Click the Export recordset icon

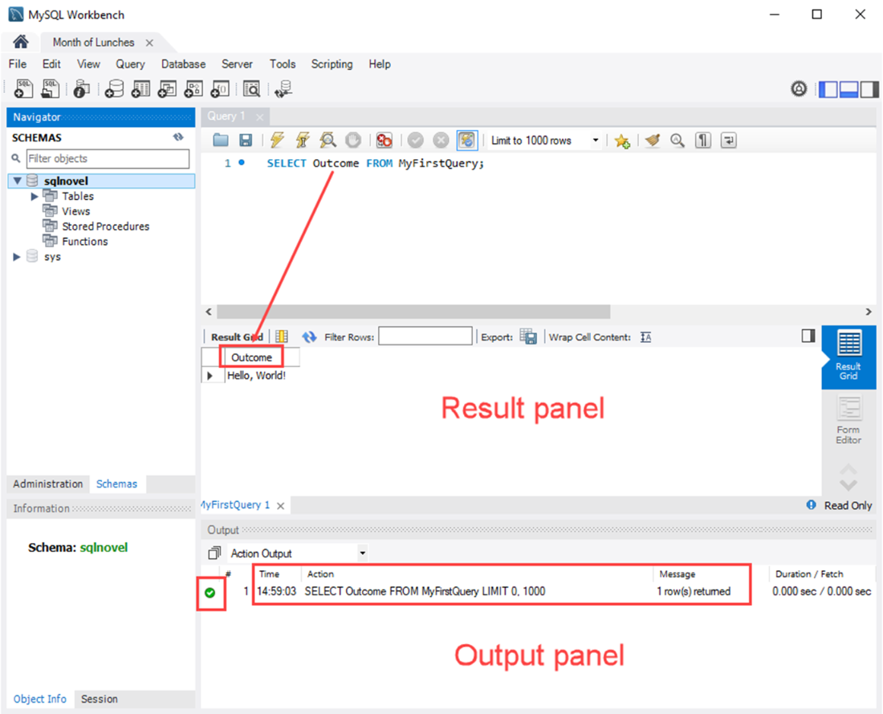pyautogui.click(x=528, y=337)
